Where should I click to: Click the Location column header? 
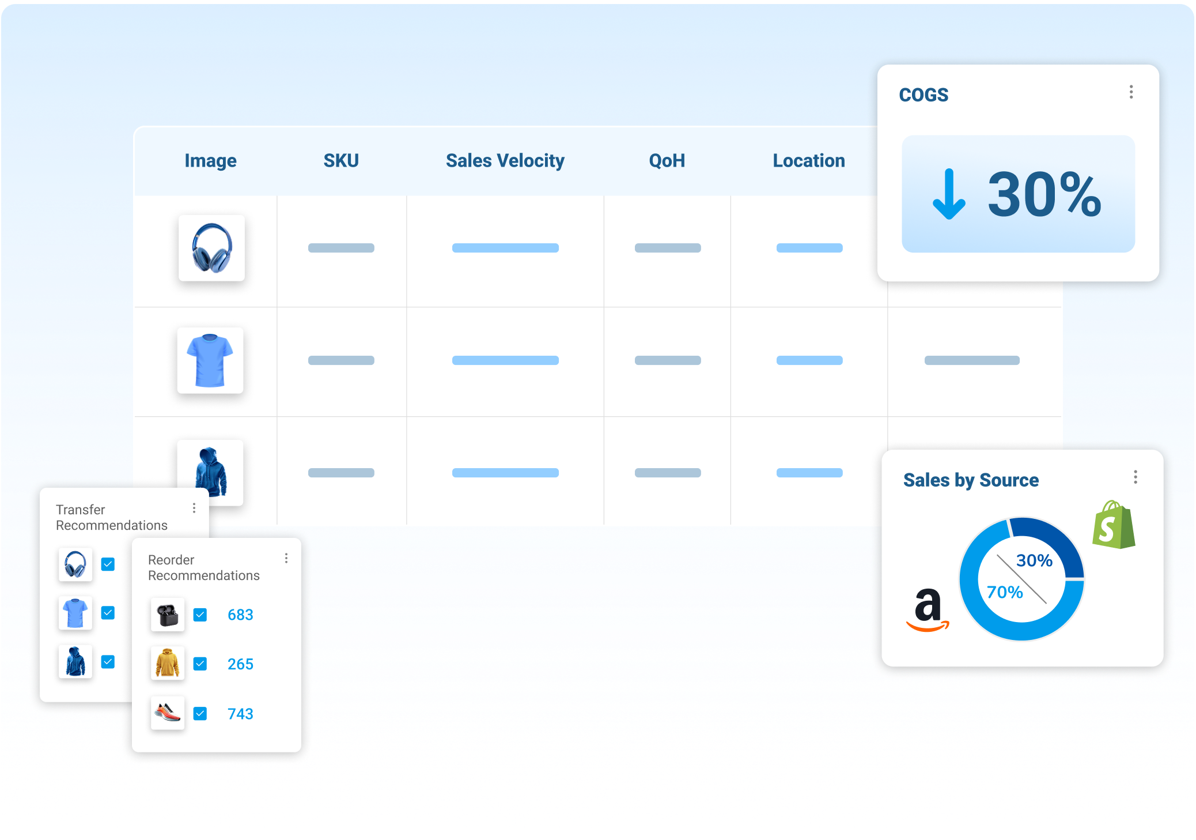808,161
